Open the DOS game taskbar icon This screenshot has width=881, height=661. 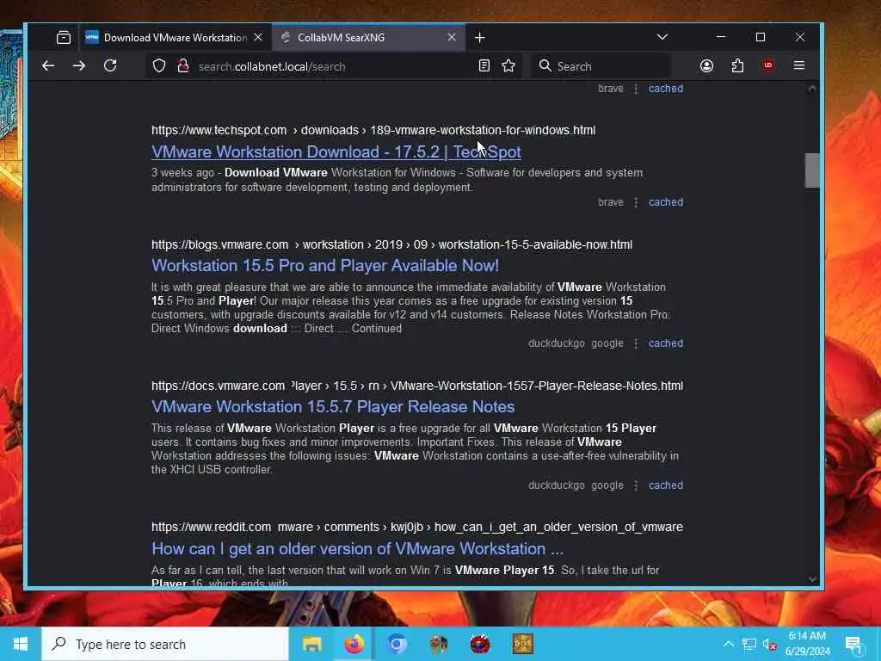[x=522, y=644]
